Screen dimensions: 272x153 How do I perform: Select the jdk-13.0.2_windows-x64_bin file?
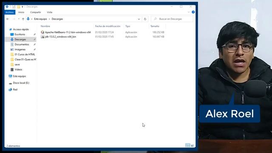point(60,37)
